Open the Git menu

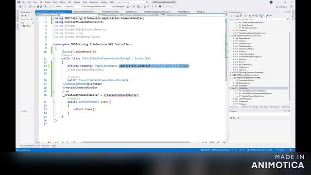click(41, 2)
